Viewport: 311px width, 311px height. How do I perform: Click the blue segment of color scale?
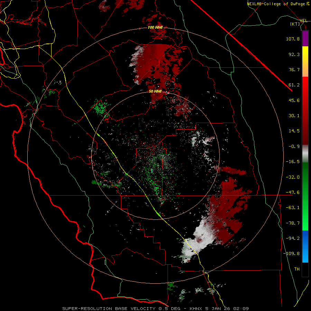tap(305, 246)
